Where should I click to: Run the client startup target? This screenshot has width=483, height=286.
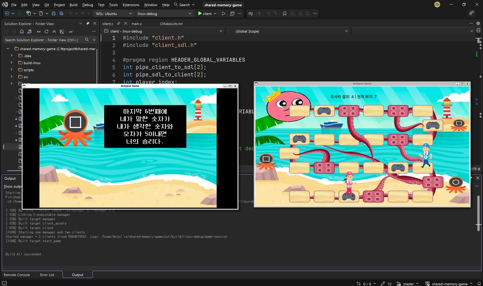pyautogui.click(x=205, y=14)
